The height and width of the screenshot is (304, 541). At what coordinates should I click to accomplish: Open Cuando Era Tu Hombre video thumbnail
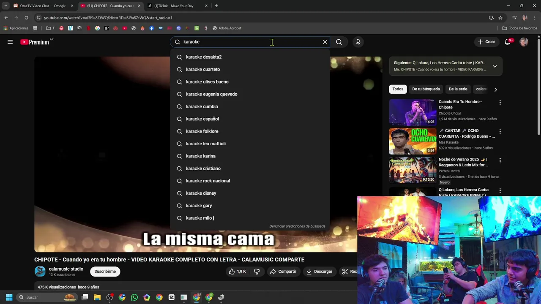click(413, 112)
